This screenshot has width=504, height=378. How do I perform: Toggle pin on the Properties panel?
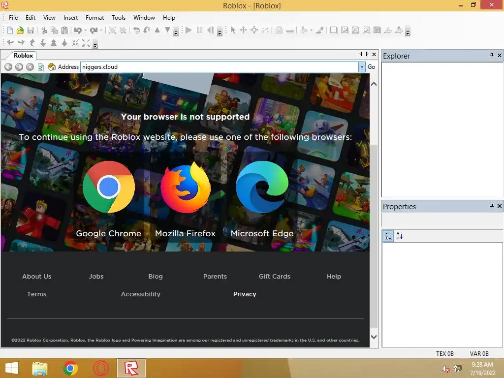click(x=492, y=206)
